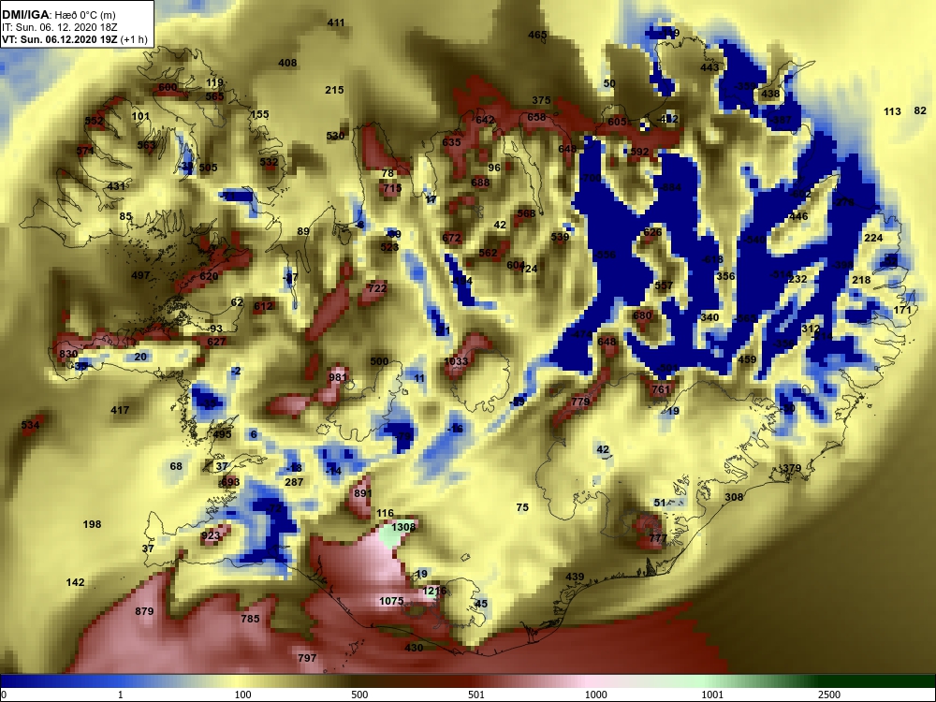Select the map value '923'
Screen dimensions: 936x702
(x=211, y=535)
